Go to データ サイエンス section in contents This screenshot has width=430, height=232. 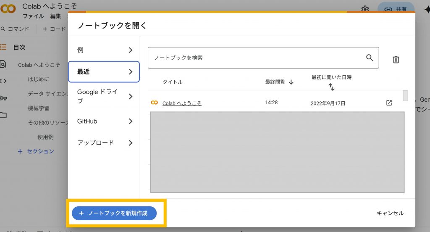click(x=48, y=94)
